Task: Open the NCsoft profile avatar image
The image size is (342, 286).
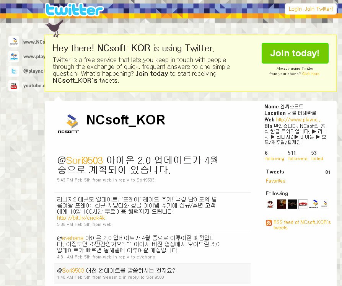Action: click(x=68, y=124)
